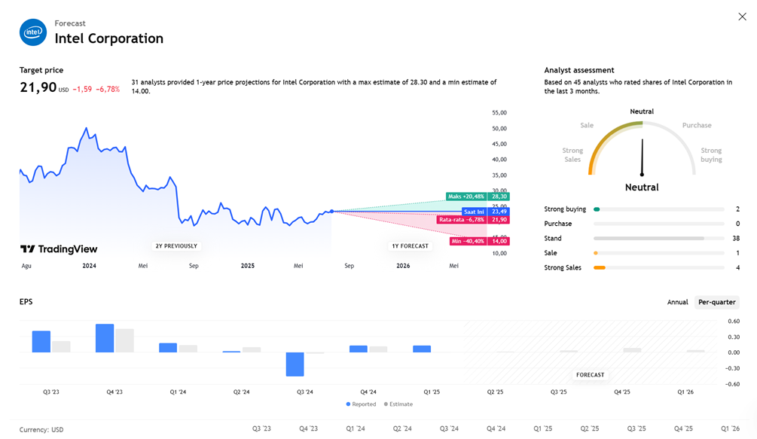Close the forecast dialog with the X
The height and width of the screenshot is (439, 757).
[742, 17]
